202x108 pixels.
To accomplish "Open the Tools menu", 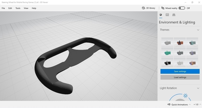I will tap(18, 8).
